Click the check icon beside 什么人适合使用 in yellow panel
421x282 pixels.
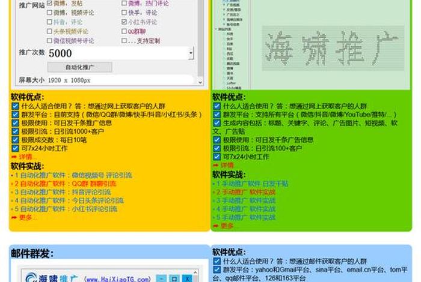pos(15,106)
